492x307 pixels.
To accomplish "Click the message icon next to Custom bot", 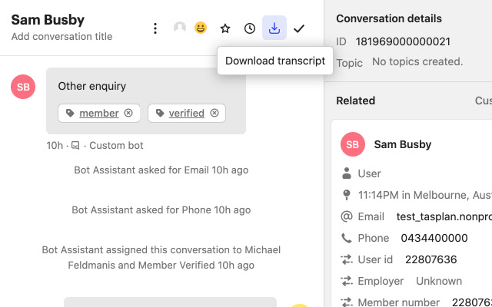I will pos(75,145).
